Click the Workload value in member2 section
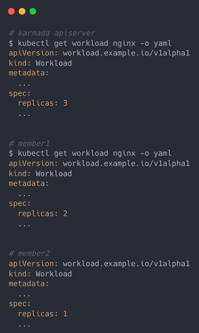 pos(54,274)
